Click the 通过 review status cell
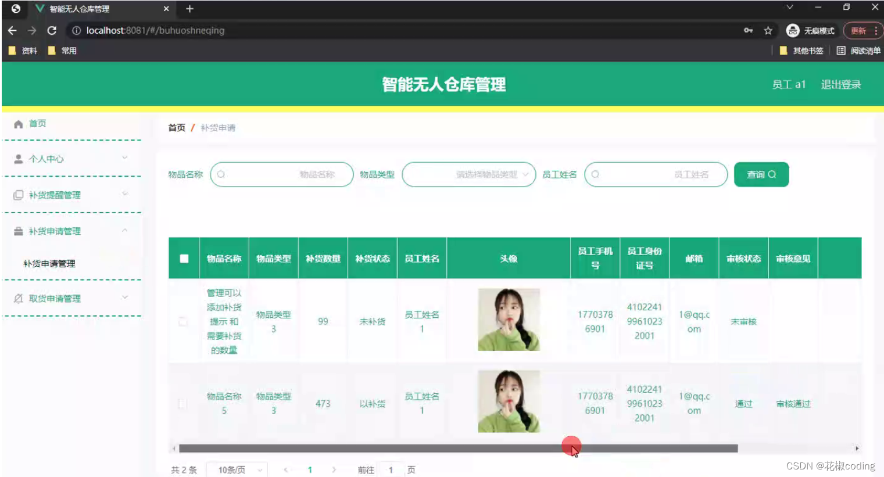This screenshot has height=477, width=884. click(743, 404)
